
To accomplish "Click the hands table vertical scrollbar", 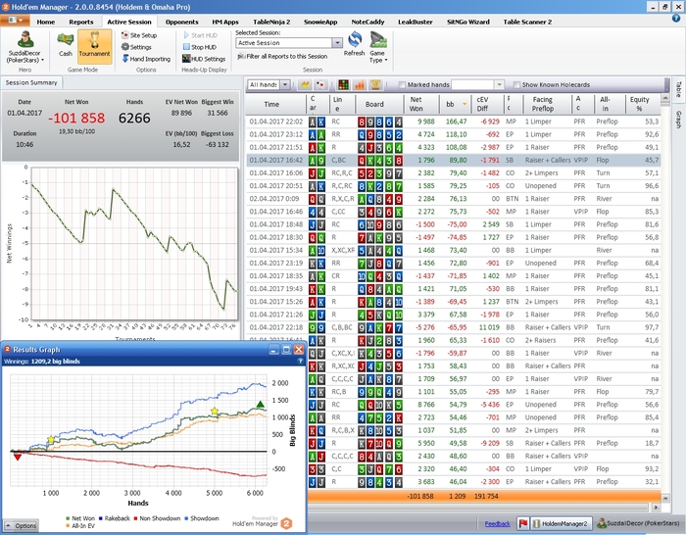I will pyautogui.click(x=665, y=298).
